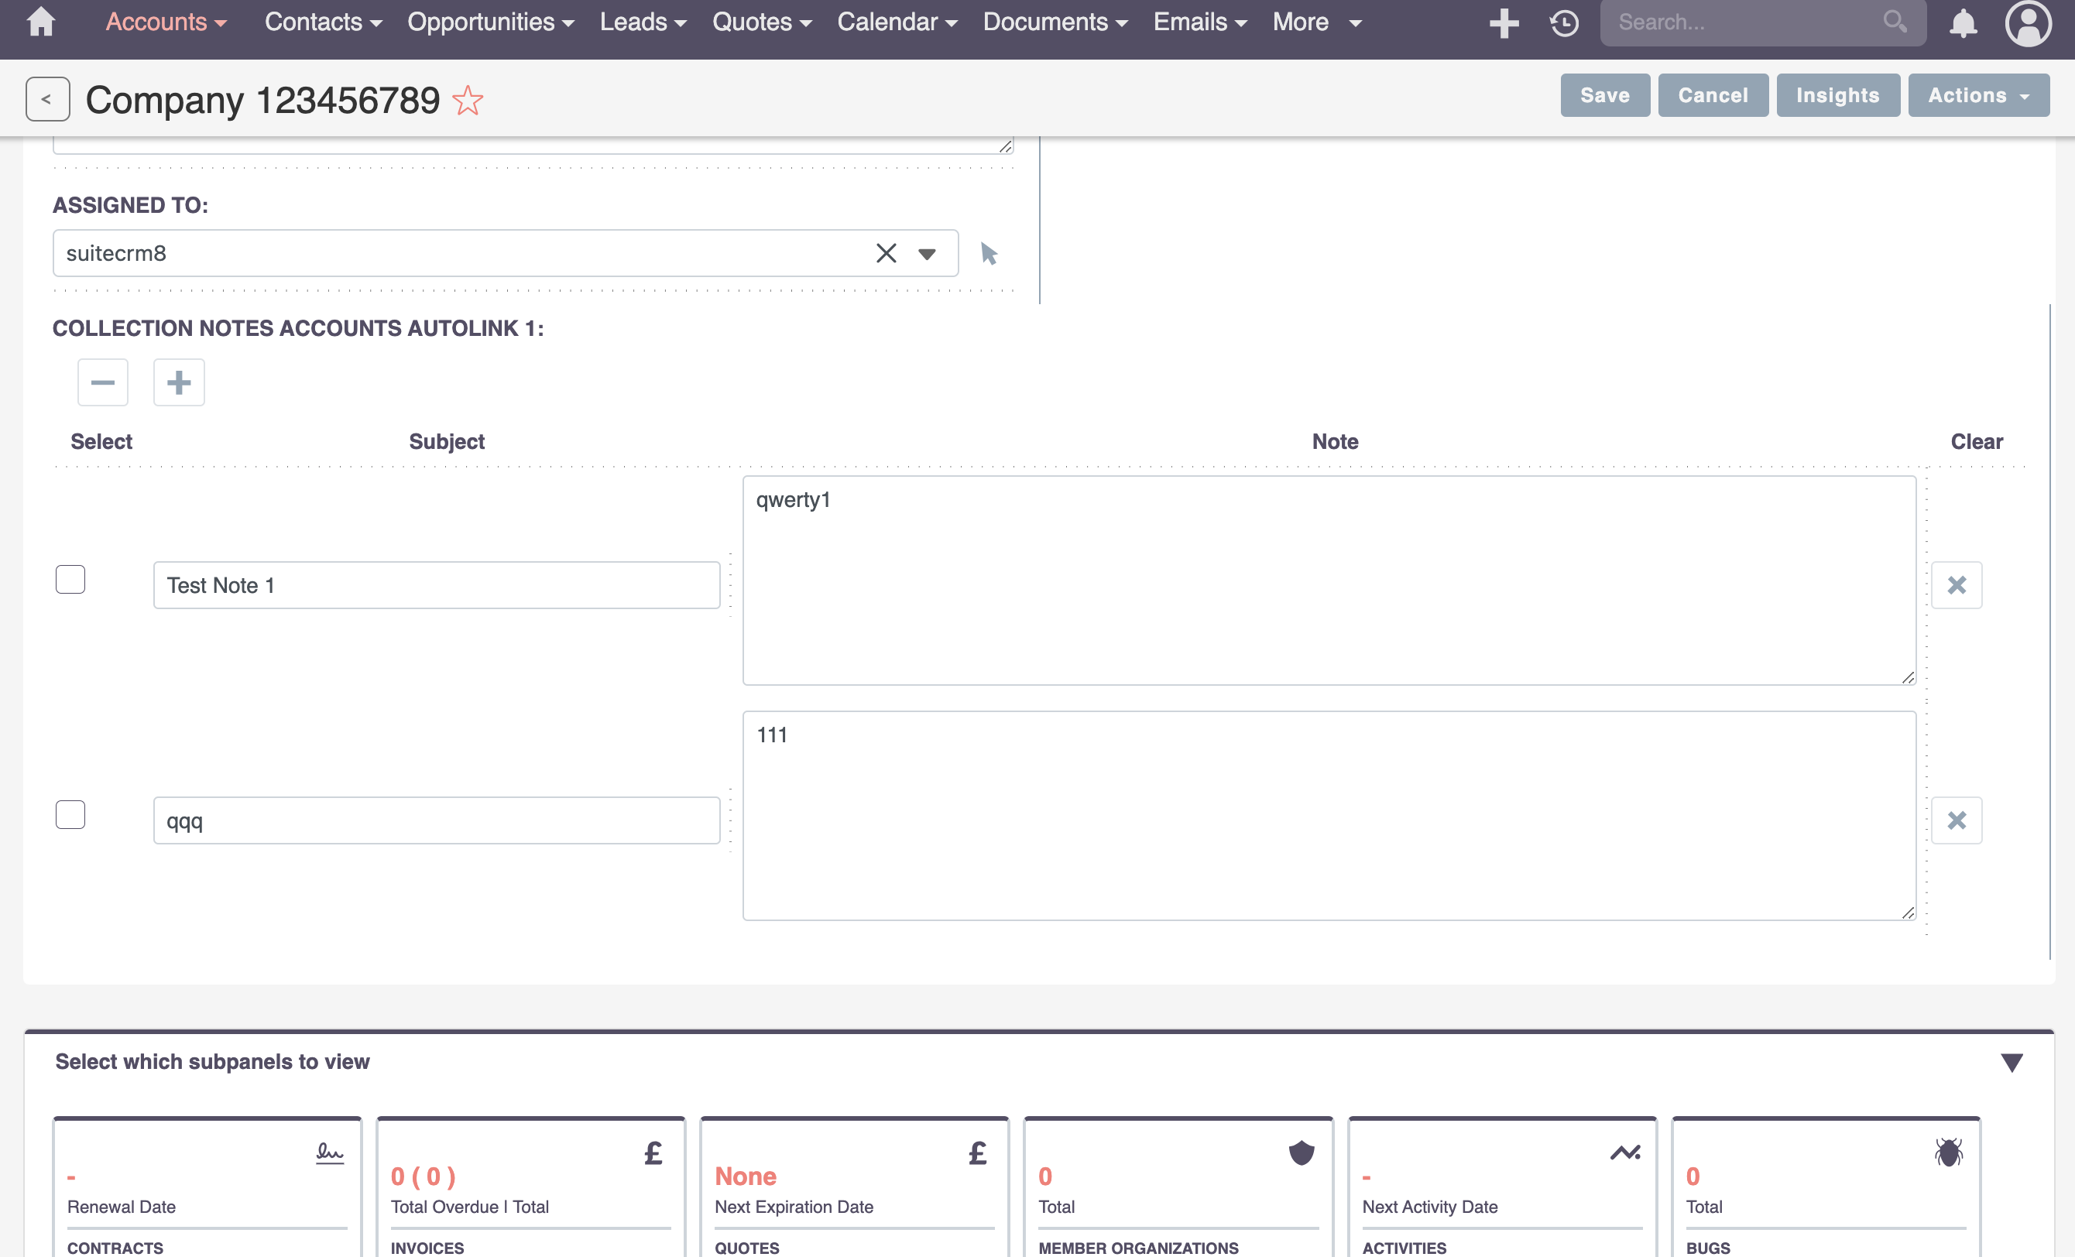Open the assigned user select arrow icon

click(x=989, y=253)
